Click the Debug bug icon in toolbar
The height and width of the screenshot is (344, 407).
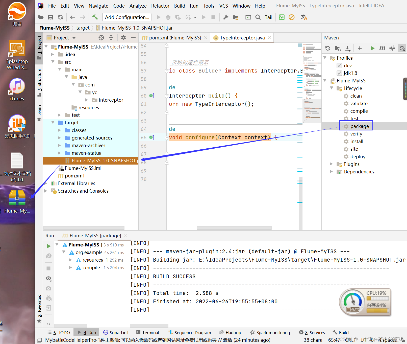168,17
